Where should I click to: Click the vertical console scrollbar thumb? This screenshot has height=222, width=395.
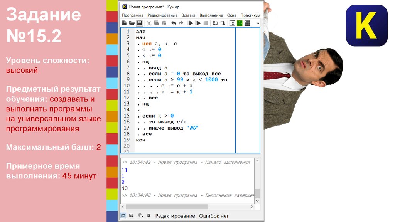[257, 193]
